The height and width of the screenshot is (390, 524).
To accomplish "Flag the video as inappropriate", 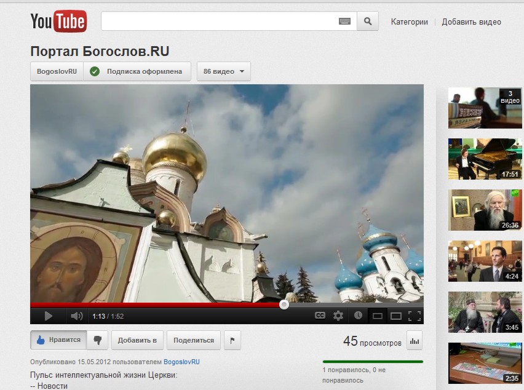I will pyautogui.click(x=232, y=340).
